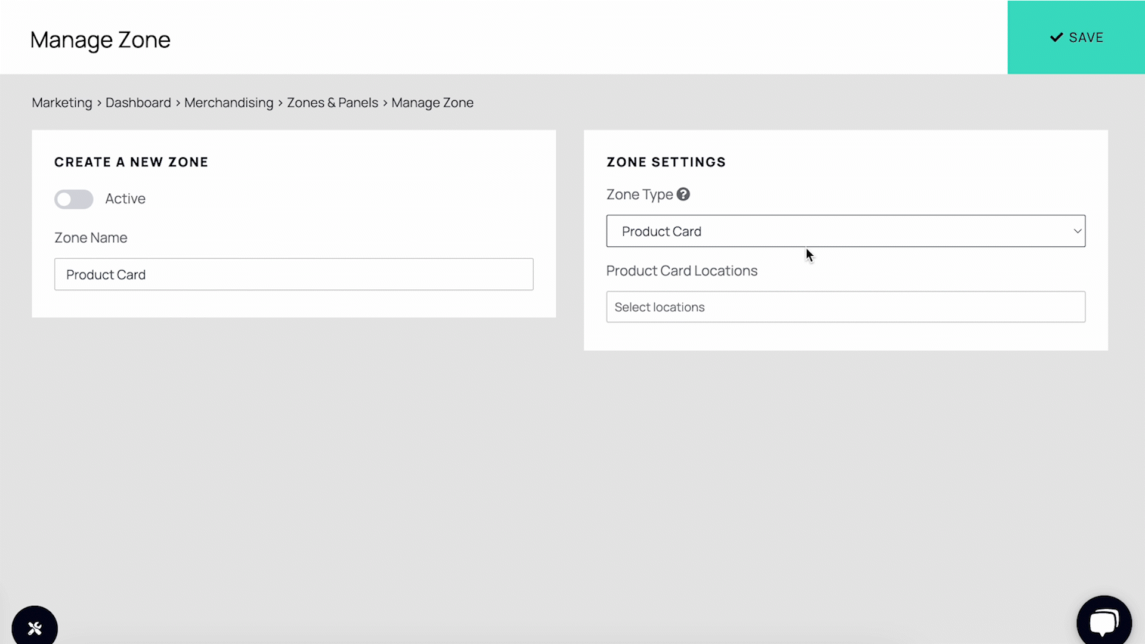This screenshot has height=644, width=1145.
Task: Toggle the Active zone switch
Action: click(x=74, y=199)
